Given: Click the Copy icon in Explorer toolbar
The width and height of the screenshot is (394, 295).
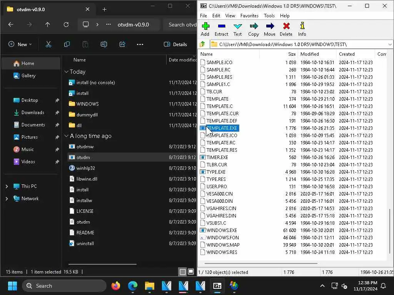Looking at the screenshot, I should [67, 45].
